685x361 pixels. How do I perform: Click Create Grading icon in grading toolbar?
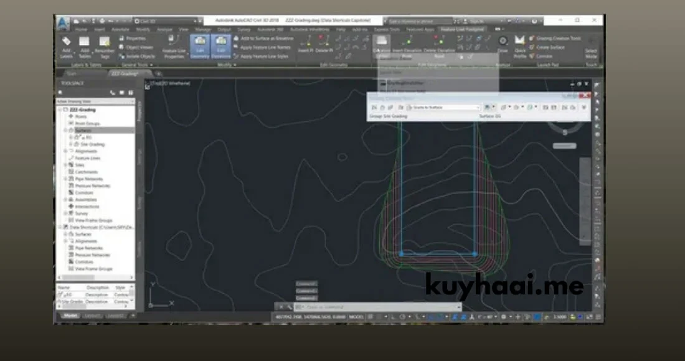click(488, 108)
